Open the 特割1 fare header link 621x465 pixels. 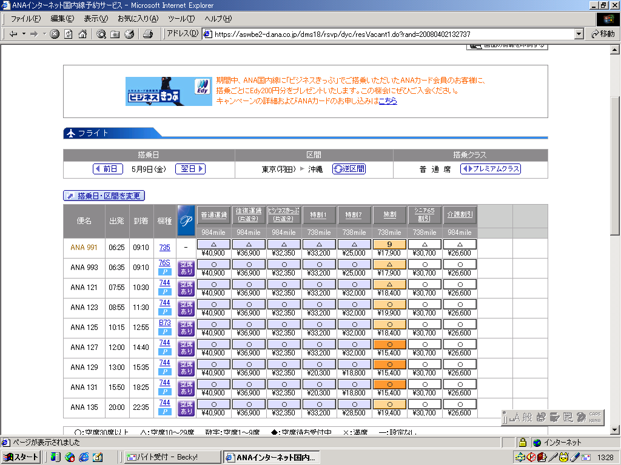(x=319, y=215)
